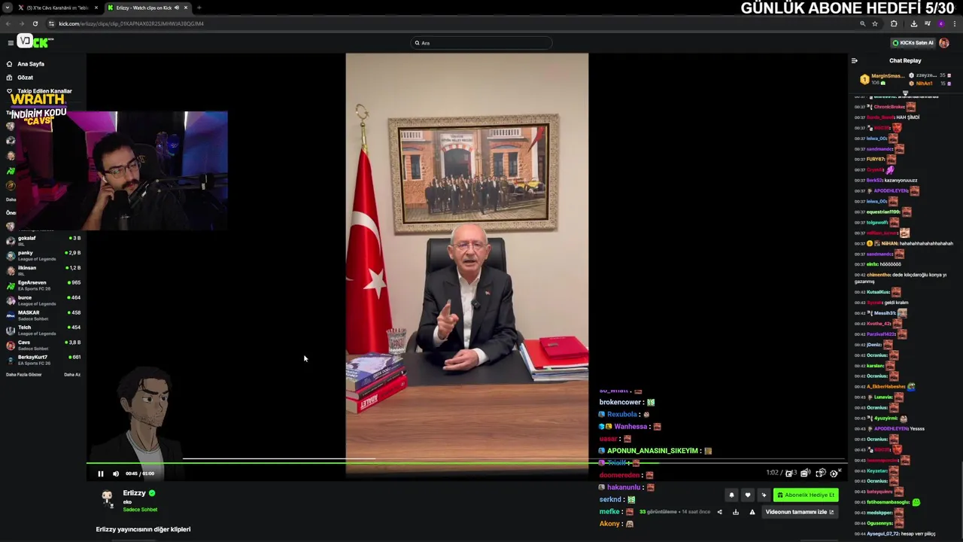Open the browser zoom magnifier icon
Image resolution: width=963 pixels, height=542 pixels.
[862, 23]
